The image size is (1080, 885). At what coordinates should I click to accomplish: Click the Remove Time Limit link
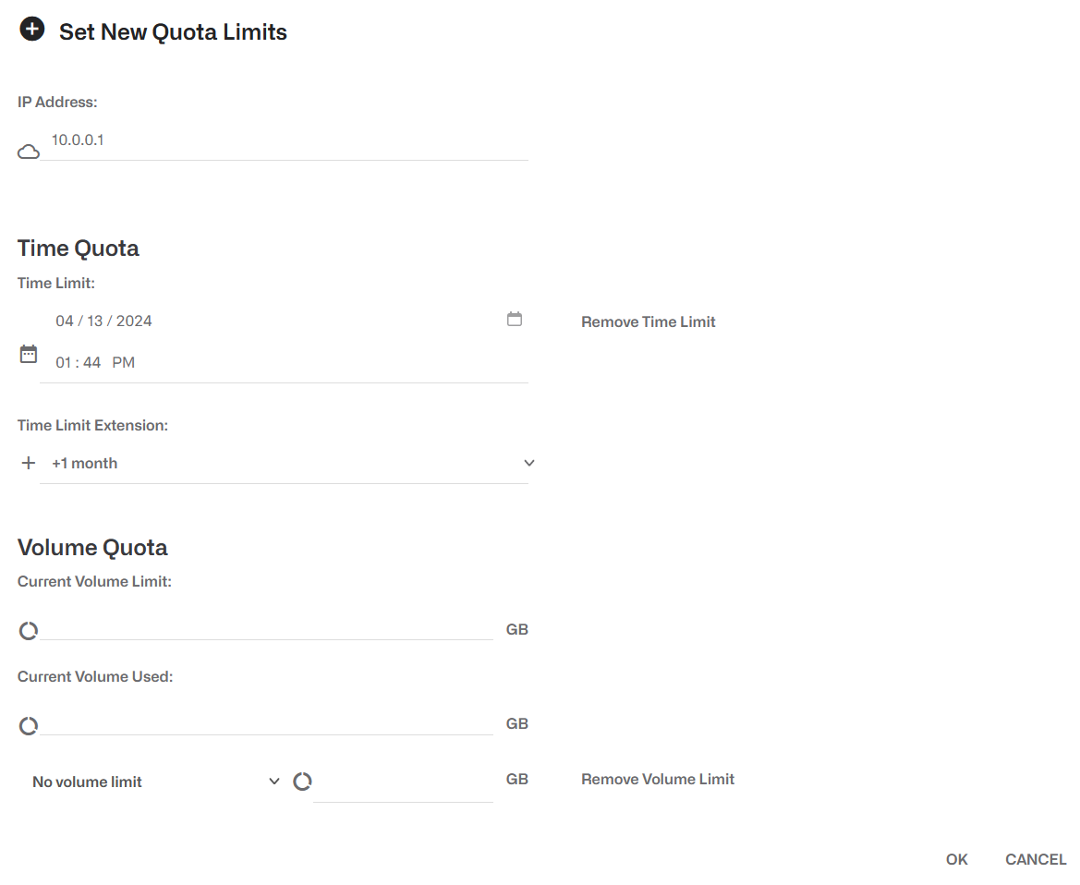[x=648, y=321]
